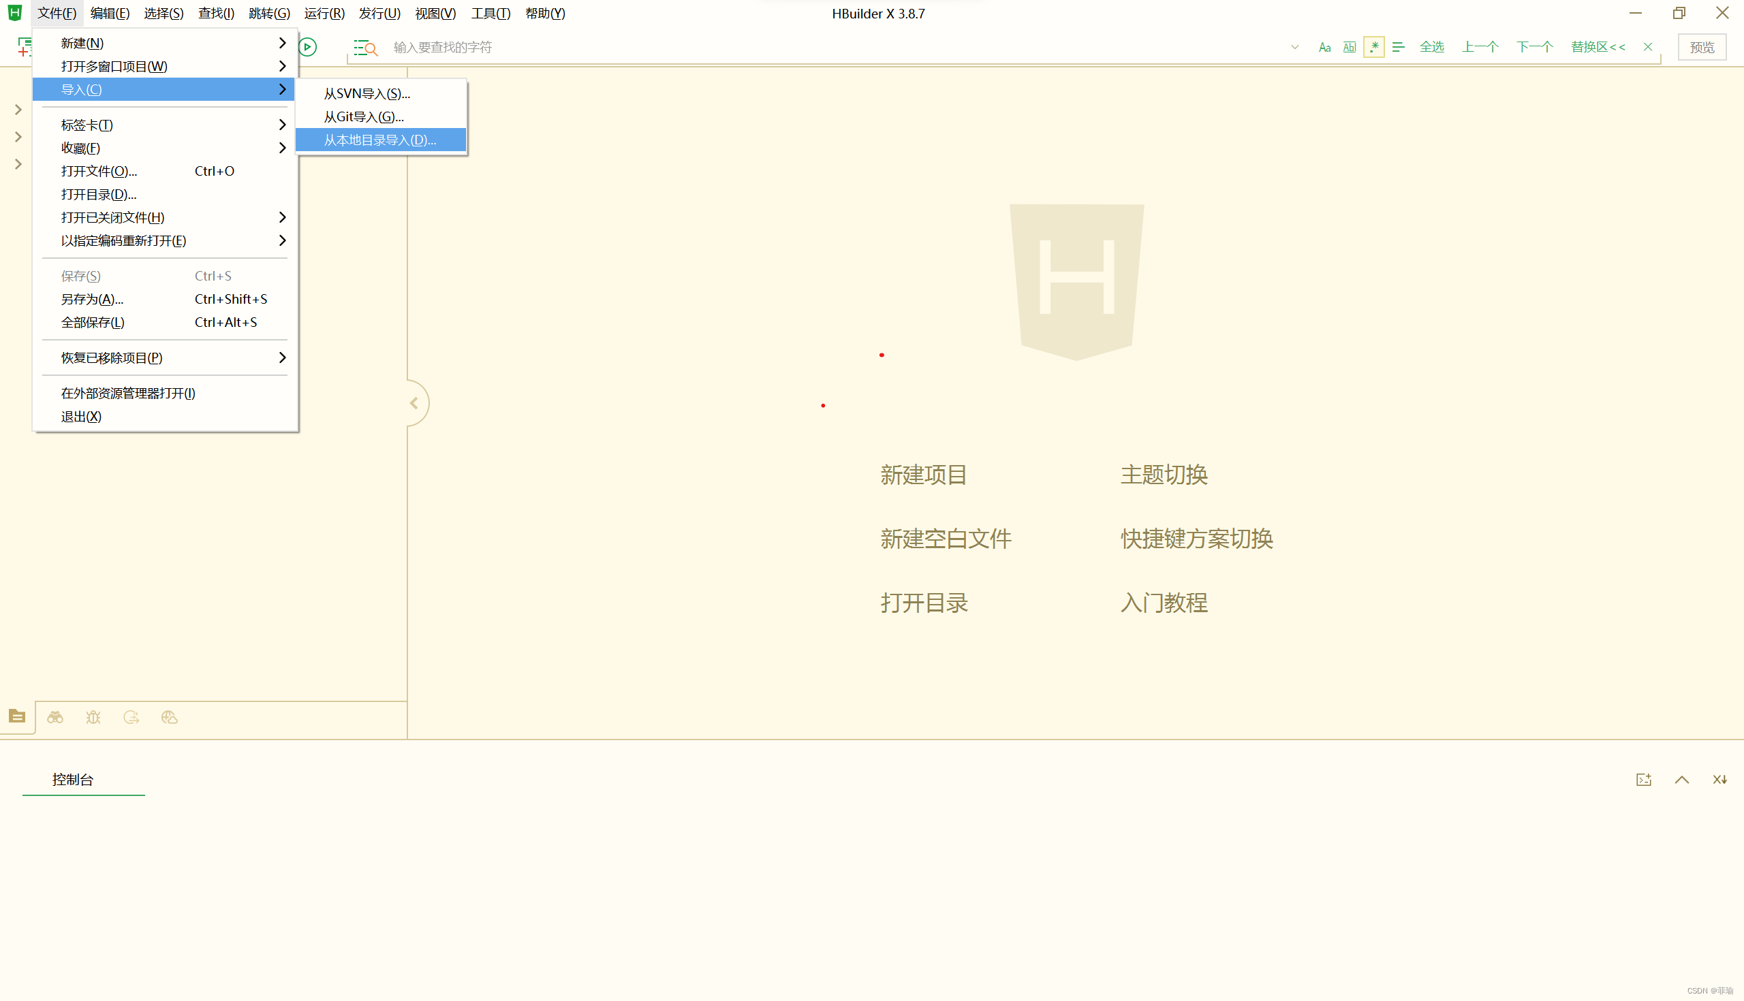Choose 另存为(A)... menu entry
This screenshot has width=1744, height=1001.
pos(164,299)
